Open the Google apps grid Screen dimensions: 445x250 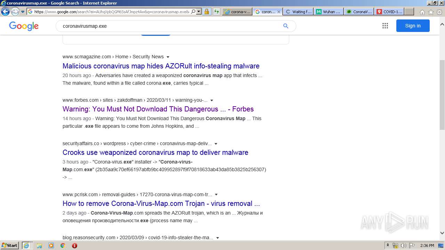385,26
